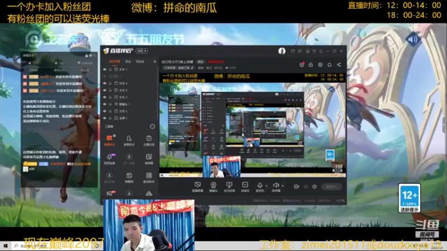Open the hamburger menu in title bar
The width and height of the screenshot is (447, 251).
(x=321, y=51)
